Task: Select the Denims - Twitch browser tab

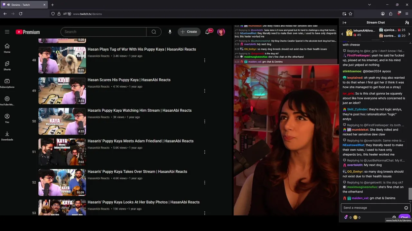Action: pos(24,5)
